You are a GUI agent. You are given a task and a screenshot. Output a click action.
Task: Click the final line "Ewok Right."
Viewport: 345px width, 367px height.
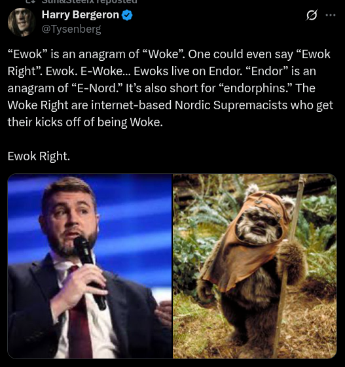pos(39,156)
